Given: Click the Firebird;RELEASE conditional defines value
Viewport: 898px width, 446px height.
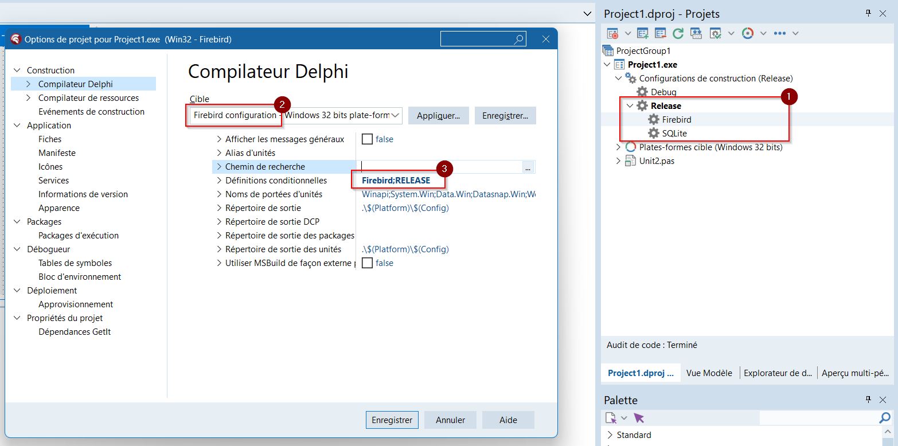Looking at the screenshot, I should tap(396, 181).
